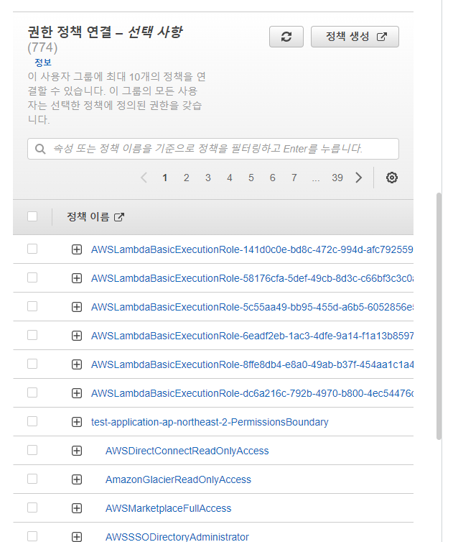This screenshot has width=453, height=542.
Task: Select page 1 in pagination
Action: click(165, 178)
